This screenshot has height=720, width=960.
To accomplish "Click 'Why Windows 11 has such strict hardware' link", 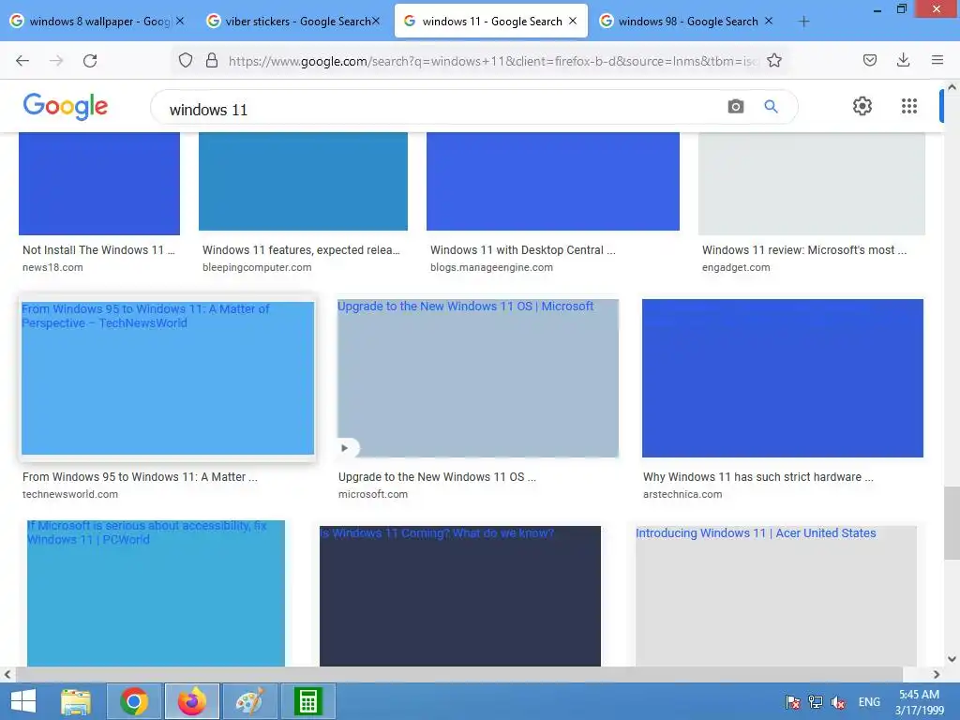I will coord(757,476).
